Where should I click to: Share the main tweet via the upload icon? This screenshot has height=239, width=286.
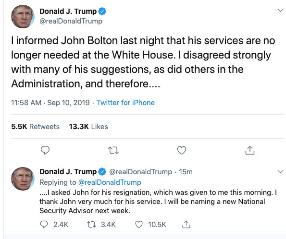coord(249,150)
